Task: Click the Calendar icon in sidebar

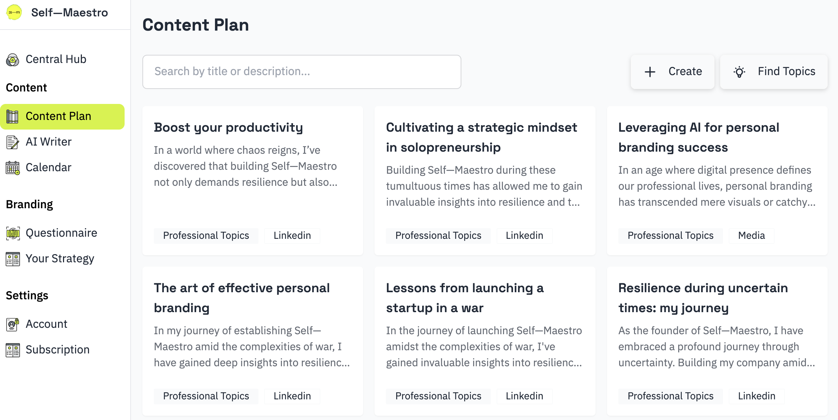Action: 13,168
